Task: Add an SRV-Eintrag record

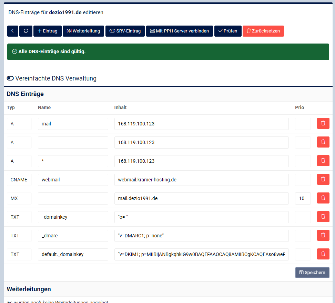Action: point(125,31)
